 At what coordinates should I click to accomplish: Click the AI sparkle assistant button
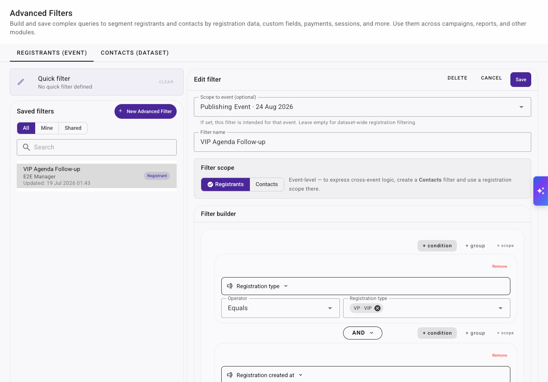click(x=541, y=191)
